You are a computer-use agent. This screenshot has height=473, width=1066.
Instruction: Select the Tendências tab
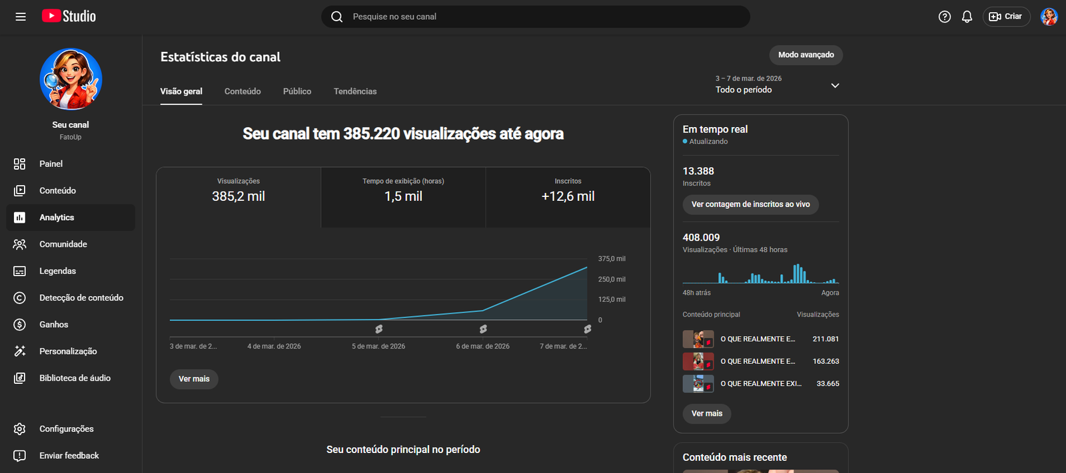pos(355,91)
